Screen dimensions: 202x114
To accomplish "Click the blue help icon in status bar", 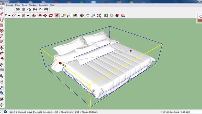I will point(5,112).
